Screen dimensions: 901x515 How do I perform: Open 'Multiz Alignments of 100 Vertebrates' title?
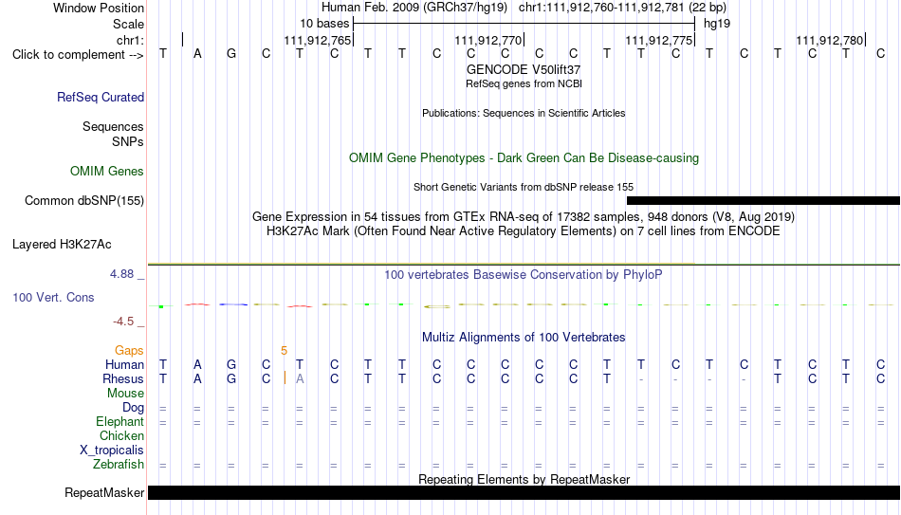(524, 338)
